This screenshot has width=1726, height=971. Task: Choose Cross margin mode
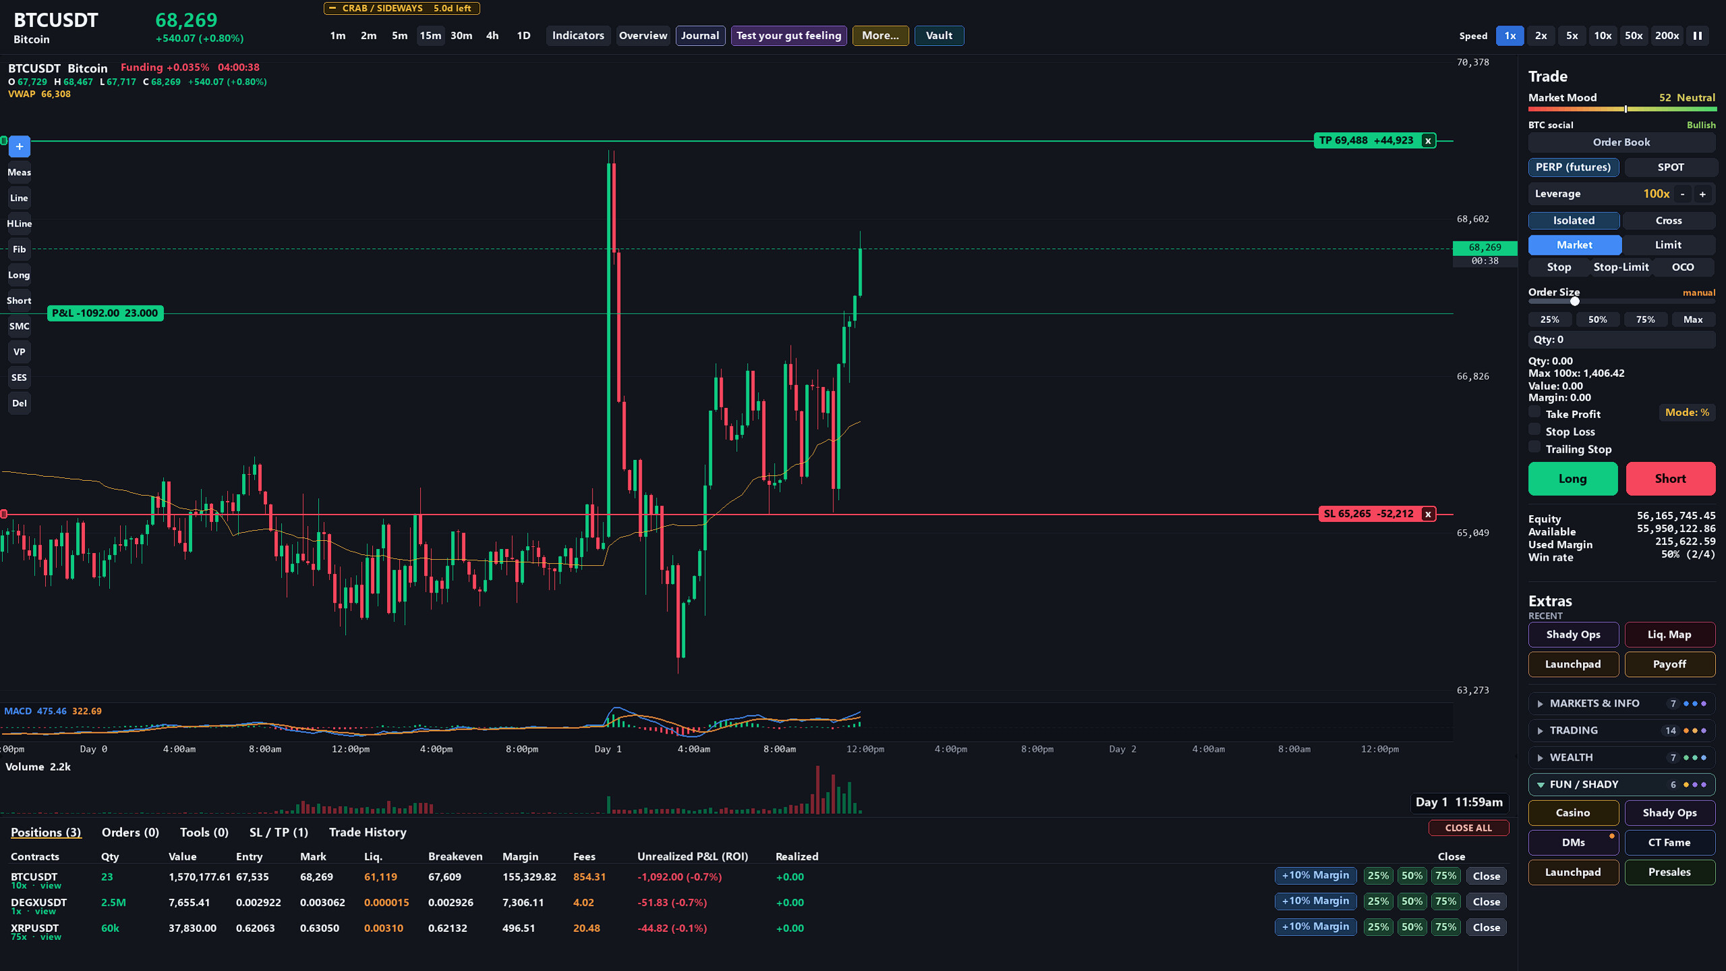[x=1669, y=220]
